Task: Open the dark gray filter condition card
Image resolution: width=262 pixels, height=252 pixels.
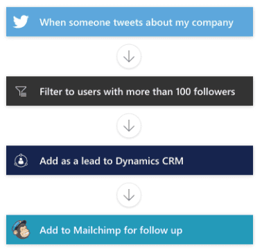Action: [x=130, y=91]
